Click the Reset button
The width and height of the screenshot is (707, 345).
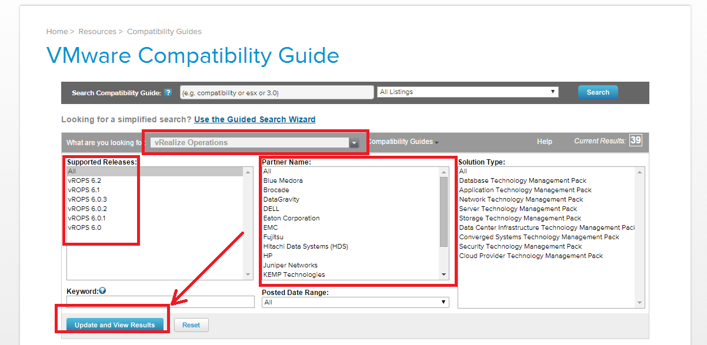pyautogui.click(x=191, y=325)
